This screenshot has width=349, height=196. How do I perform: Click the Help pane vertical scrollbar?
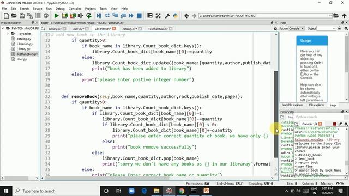tap(347, 54)
